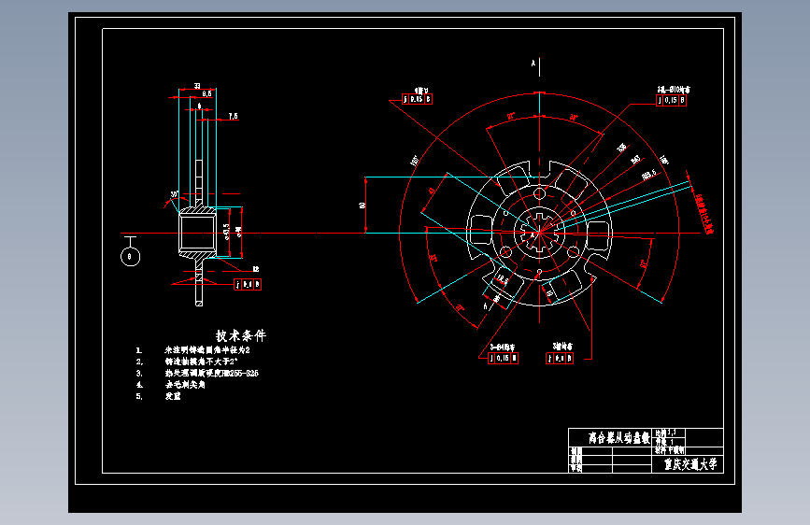The width and height of the screenshot is (810, 525).
Task: Click the '60' vertical dimension
Action: click(x=362, y=206)
